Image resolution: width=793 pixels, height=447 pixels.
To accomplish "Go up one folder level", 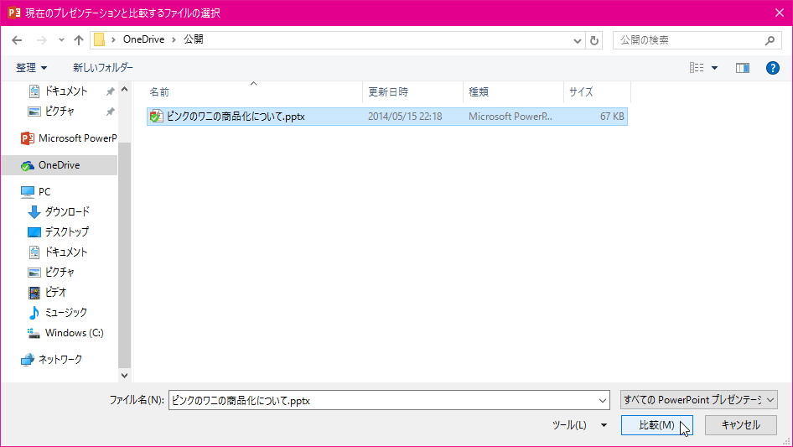I will click(x=79, y=40).
